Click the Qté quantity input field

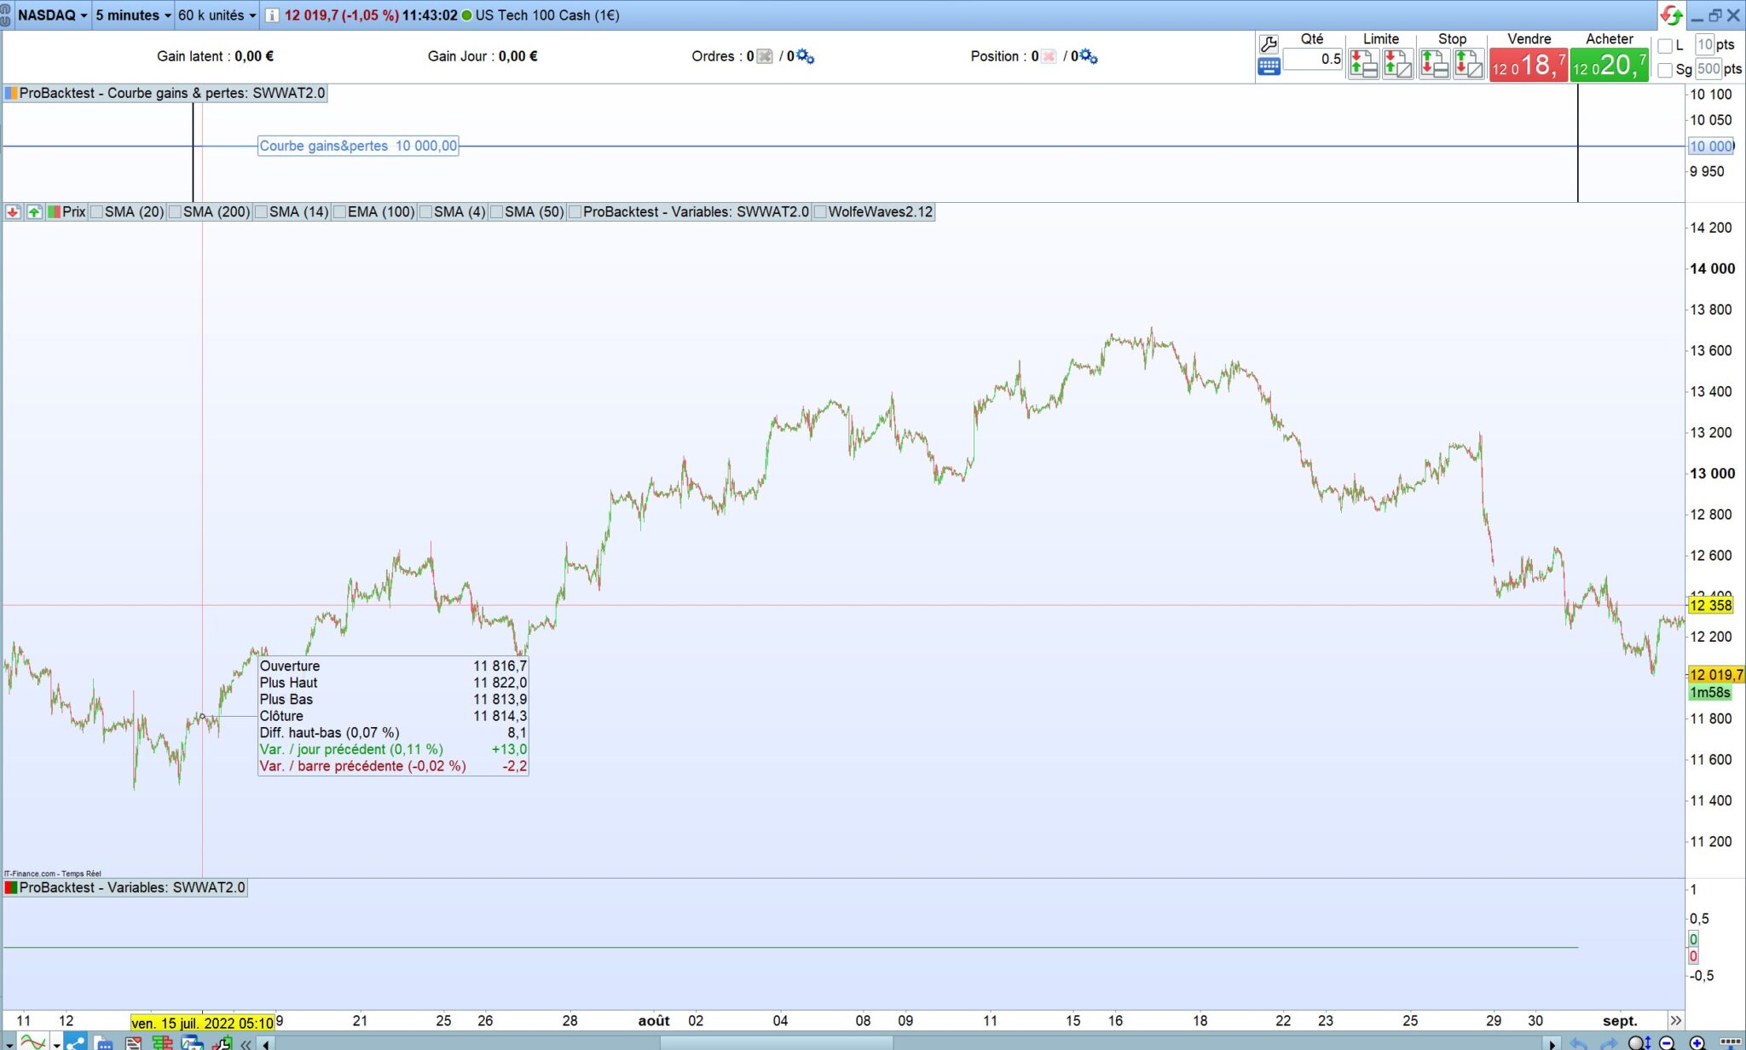[x=1312, y=59]
